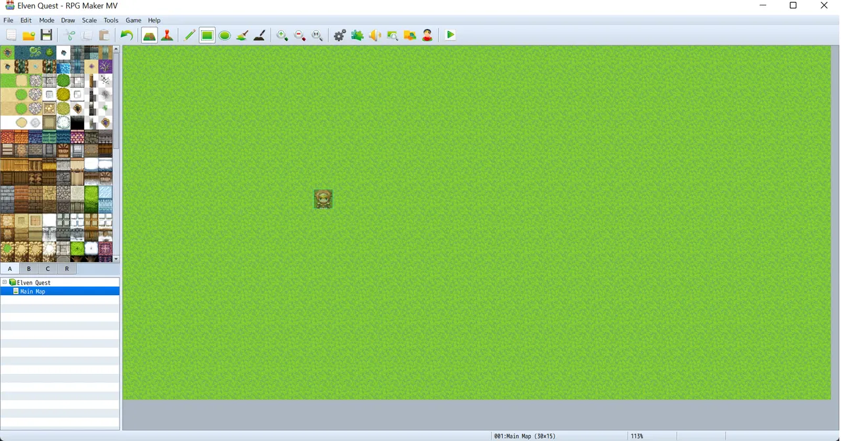
Task: Click the 113% zoom status text
Action: point(637,436)
